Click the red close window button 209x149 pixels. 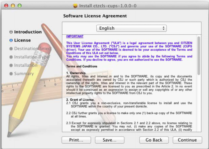[6, 6]
